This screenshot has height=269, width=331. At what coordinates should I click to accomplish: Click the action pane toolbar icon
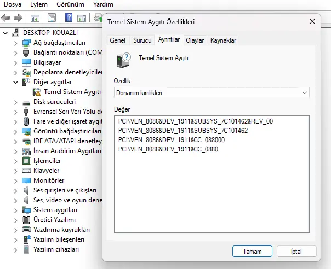(82, 19)
